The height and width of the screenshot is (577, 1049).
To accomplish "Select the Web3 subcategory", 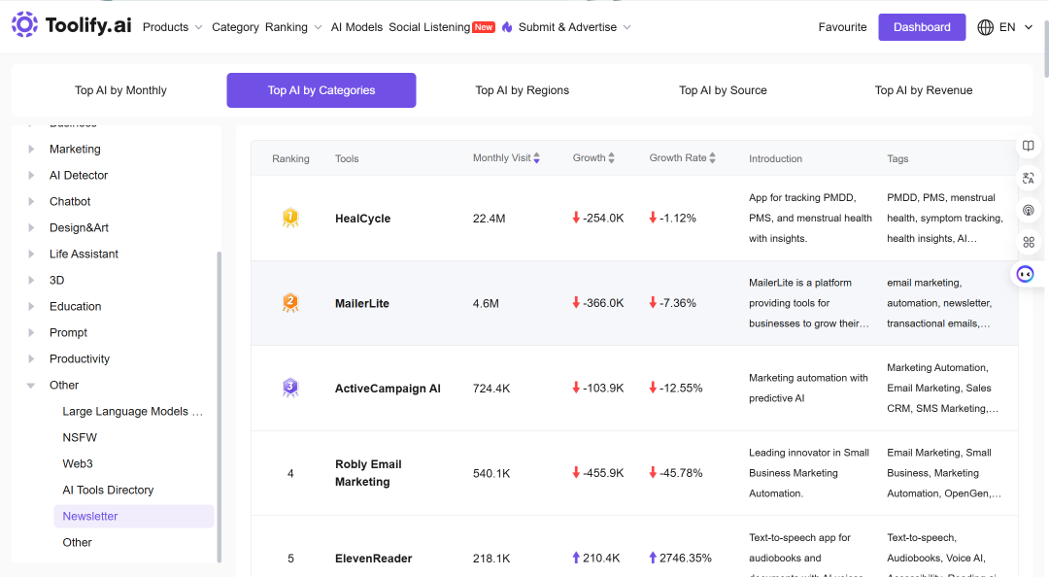I will pyautogui.click(x=78, y=464).
